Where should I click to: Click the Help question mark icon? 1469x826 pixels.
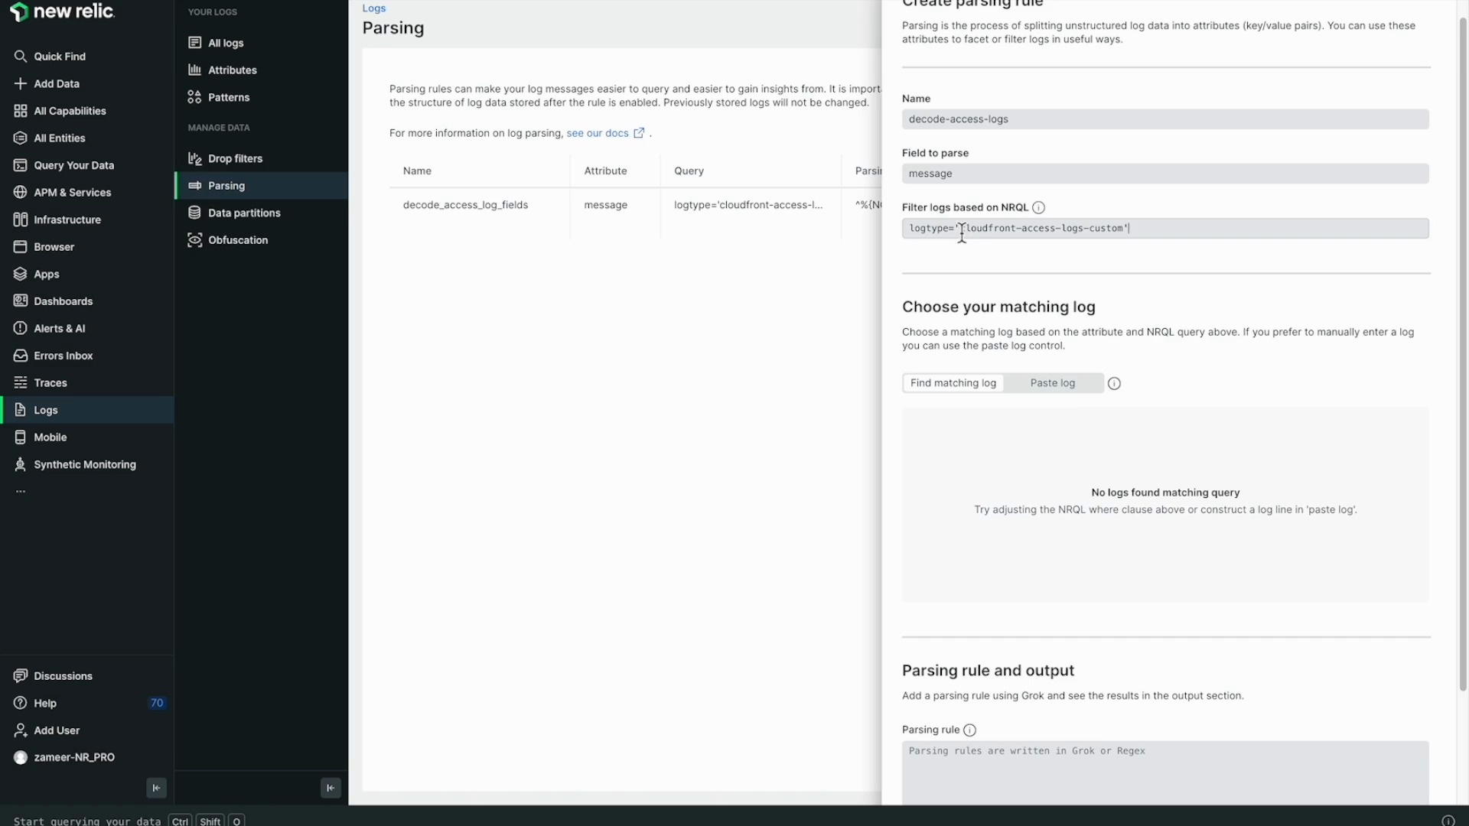[x=21, y=703]
